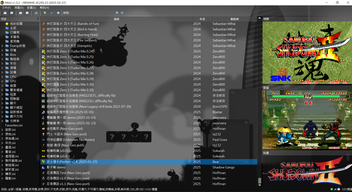This screenshot has width=352, height=192.
Task: Click the gameplay screenshot thumbnail under 截圖
Action: tap(307, 120)
